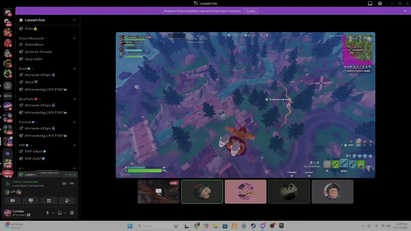Screen dimensions: 411x231
Task: Open the DO:V server icon
Action: click(x=8, y=96)
